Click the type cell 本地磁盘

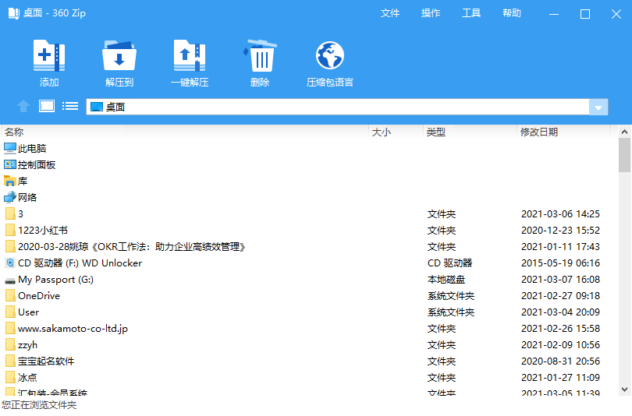click(446, 279)
